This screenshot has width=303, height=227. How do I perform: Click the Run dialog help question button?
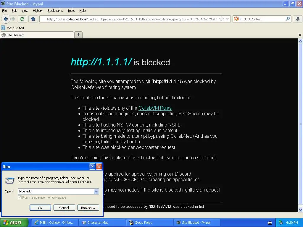tap(92, 166)
